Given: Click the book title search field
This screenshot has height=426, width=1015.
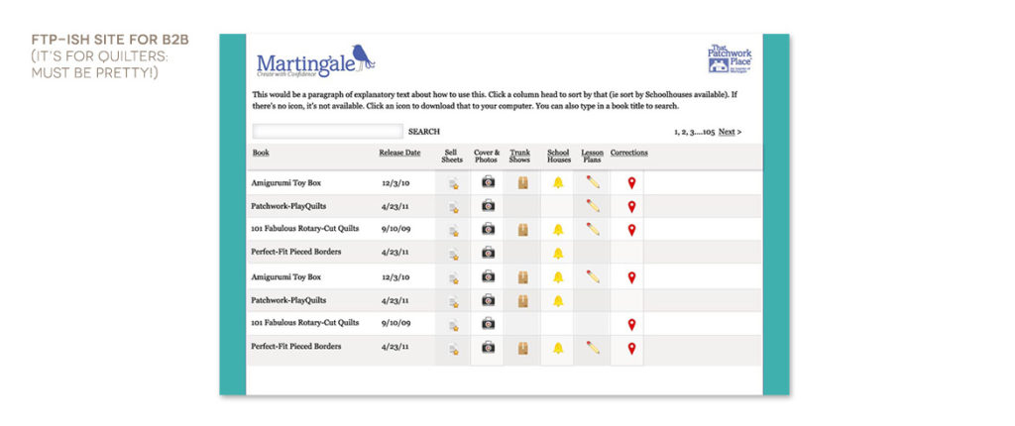Looking at the screenshot, I should coord(327,131).
